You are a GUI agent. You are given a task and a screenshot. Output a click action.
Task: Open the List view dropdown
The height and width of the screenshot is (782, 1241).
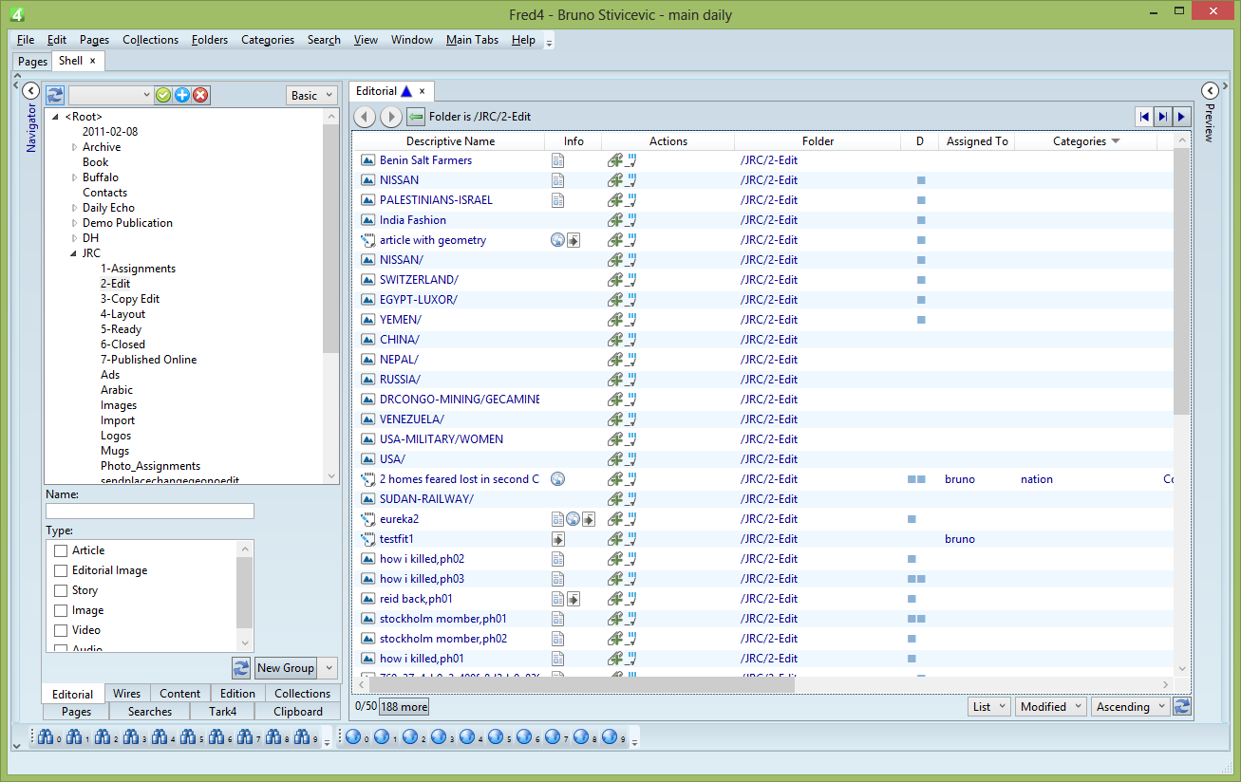pyautogui.click(x=988, y=706)
